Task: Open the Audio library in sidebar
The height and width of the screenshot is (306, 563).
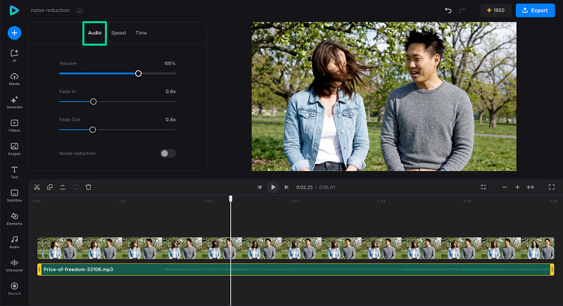Action: (14, 242)
